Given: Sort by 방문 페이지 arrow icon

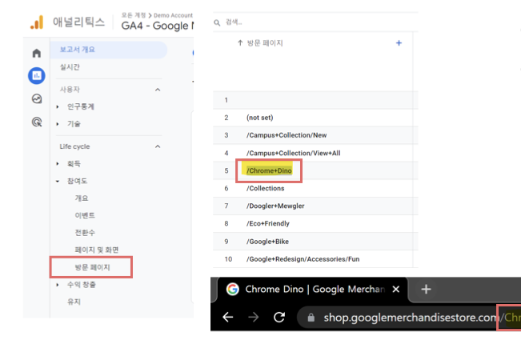Looking at the screenshot, I should pos(240,43).
